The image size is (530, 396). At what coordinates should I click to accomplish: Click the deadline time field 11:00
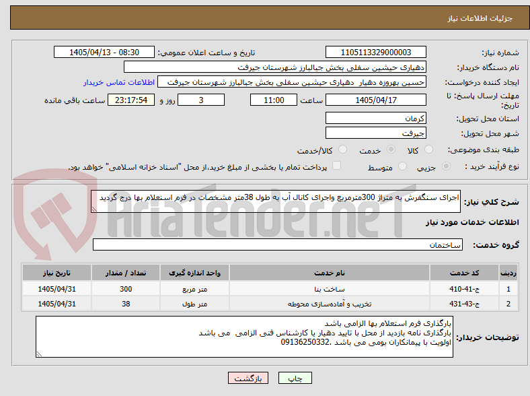point(274,100)
